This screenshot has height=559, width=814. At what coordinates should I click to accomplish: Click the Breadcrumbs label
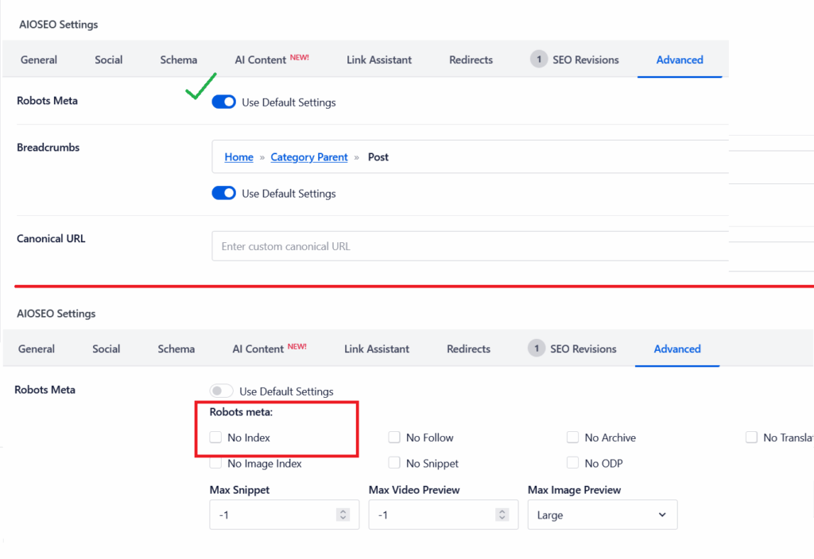coord(48,147)
